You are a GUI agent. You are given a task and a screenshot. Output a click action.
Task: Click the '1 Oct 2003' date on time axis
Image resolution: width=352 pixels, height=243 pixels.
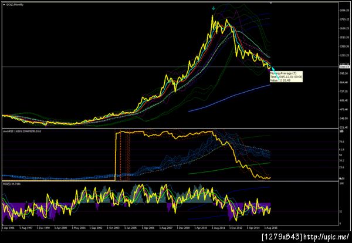[114, 228]
